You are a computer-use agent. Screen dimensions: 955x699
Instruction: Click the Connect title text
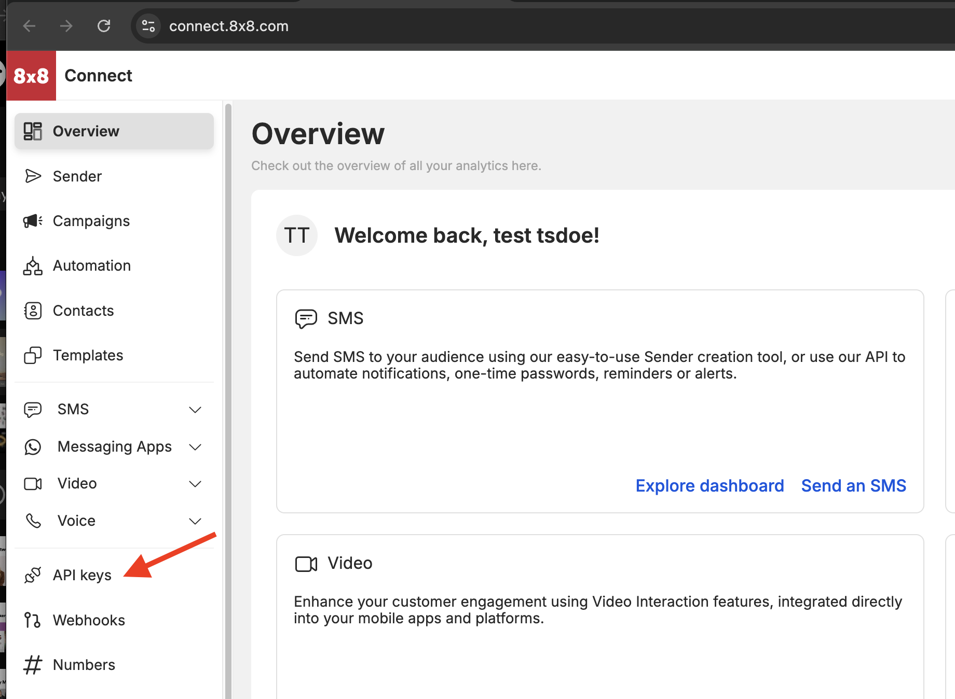click(x=99, y=76)
